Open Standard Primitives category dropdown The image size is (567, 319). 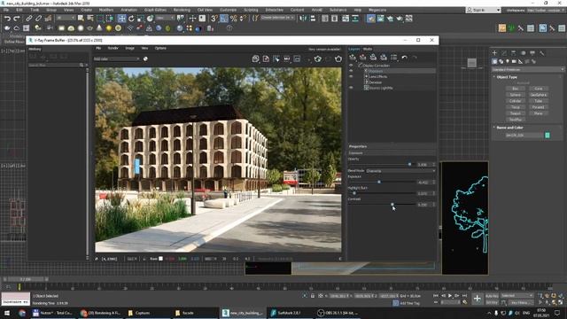coord(527,69)
